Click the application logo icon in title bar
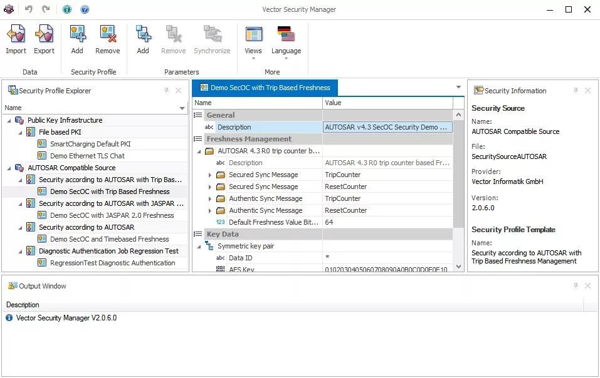 pyautogui.click(x=8, y=9)
